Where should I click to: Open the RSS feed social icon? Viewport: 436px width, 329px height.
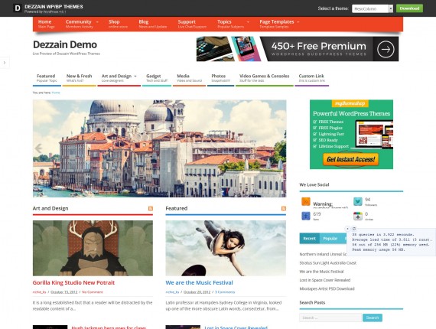(x=306, y=202)
